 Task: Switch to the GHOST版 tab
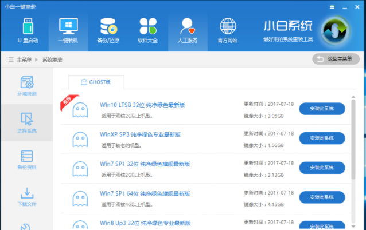point(96,82)
